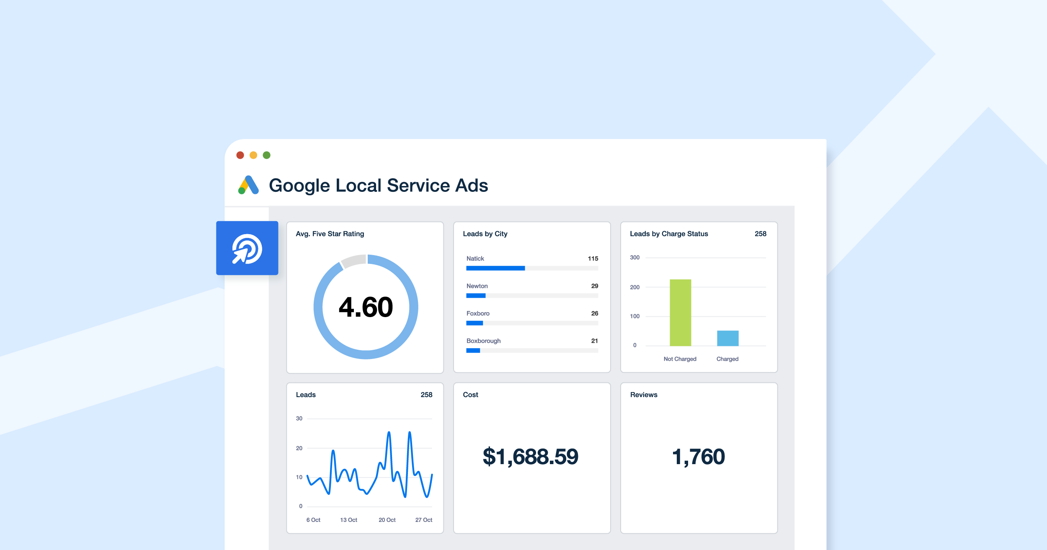Click the 'Leads by Charge Status' card title
Image resolution: width=1047 pixels, height=550 pixels.
pyautogui.click(x=669, y=234)
